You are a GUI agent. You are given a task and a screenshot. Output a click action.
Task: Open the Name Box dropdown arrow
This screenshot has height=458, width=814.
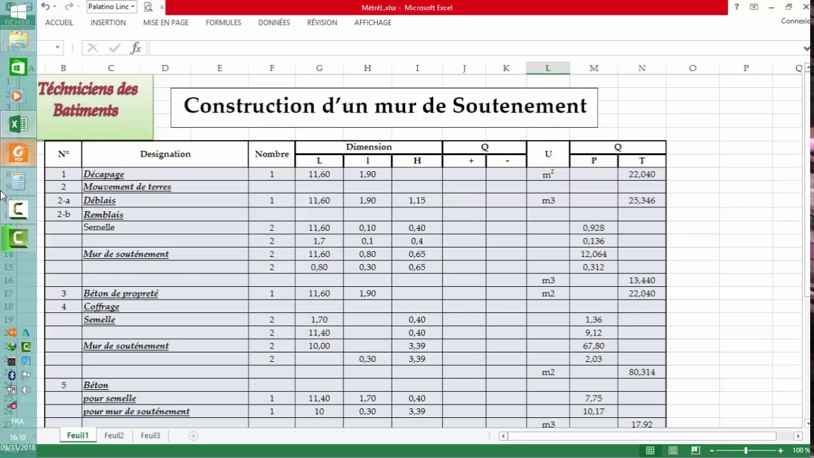57,48
